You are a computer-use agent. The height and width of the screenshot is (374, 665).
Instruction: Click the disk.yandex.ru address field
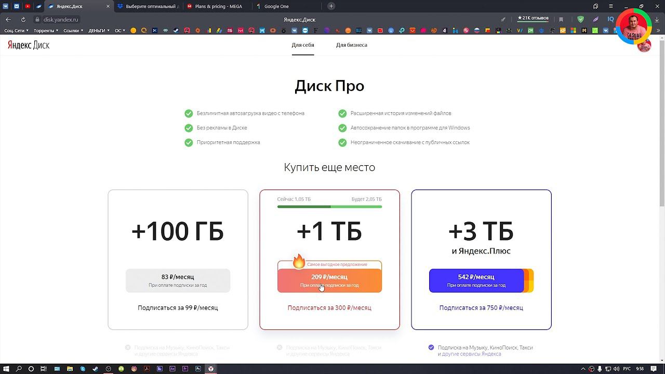[61, 19]
